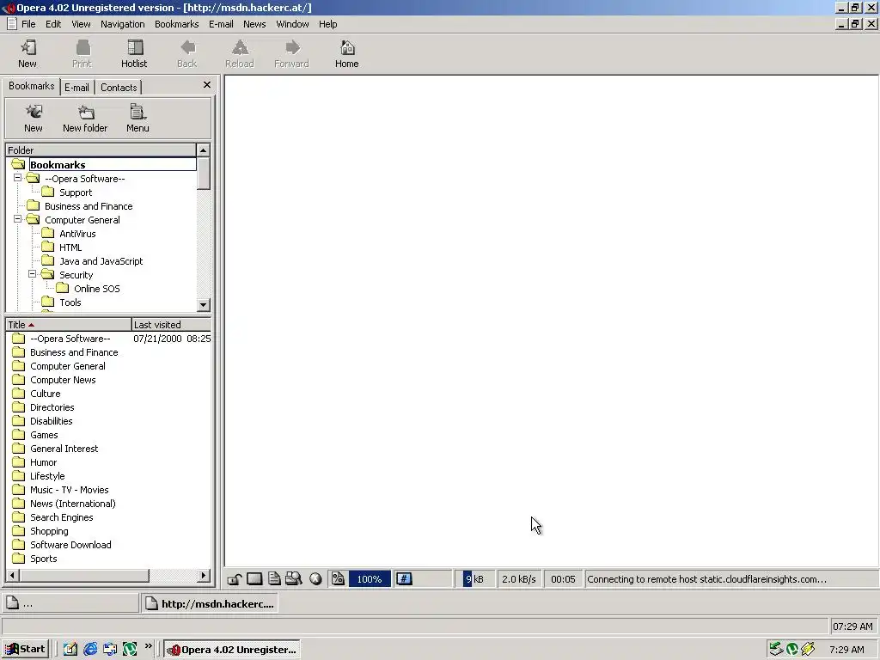Open the E-mail menu
The image size is (880, 660).
click(x=221, y=24)
